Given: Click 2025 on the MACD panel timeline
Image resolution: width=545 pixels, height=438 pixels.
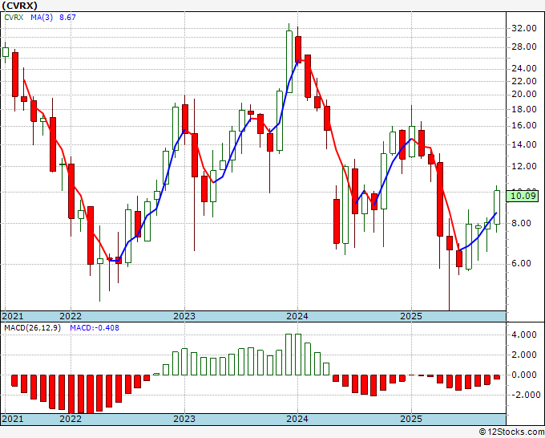Looking at the screenshot, I should point(411,419).
